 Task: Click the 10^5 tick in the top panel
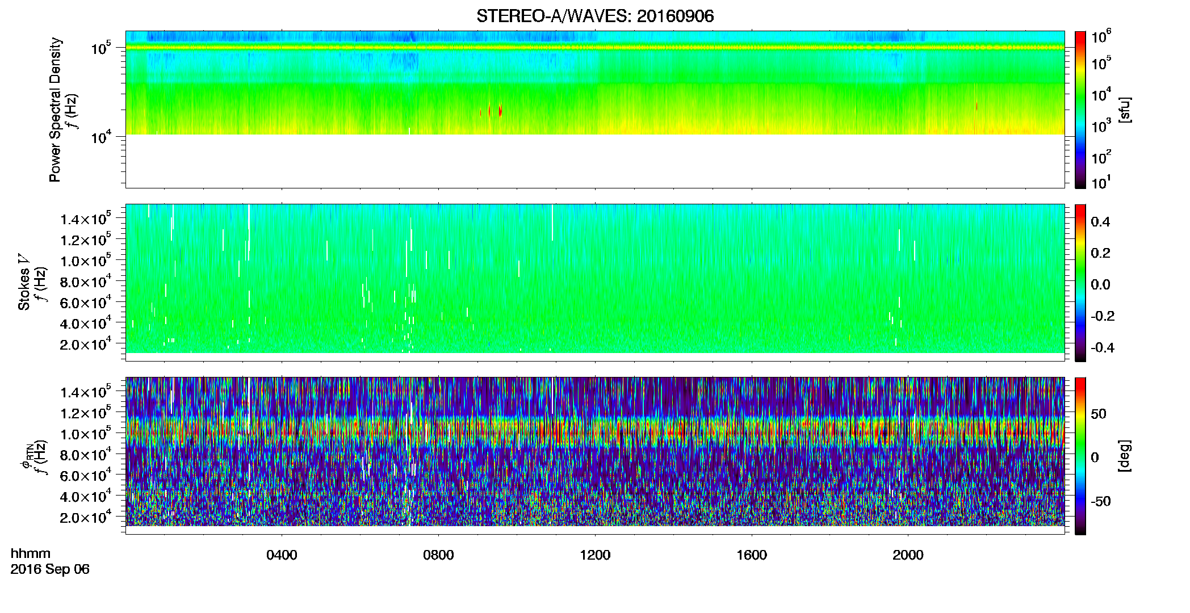pyautogui.click(x=100, y=48)
